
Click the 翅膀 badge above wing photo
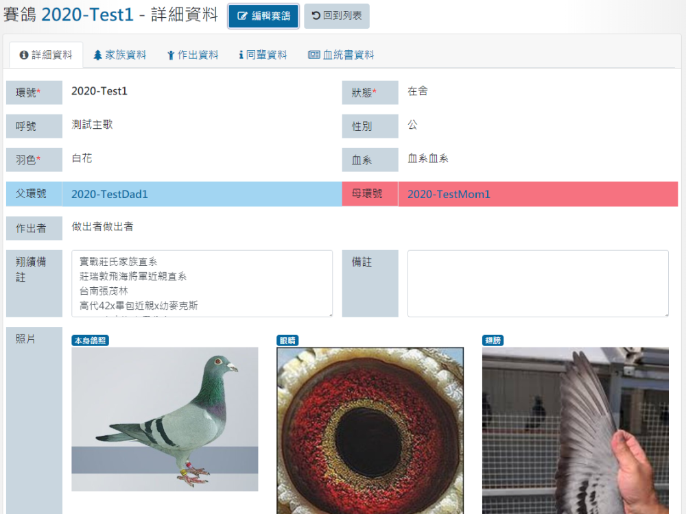493,341
